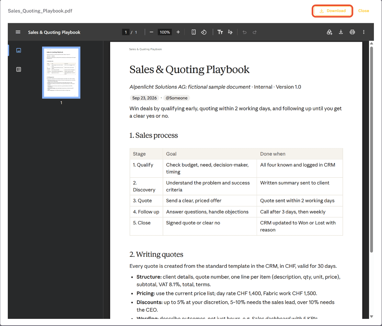Click the fit to page icon
Image resolution: width=382 pixels, height=326 pixels.
(x=193, y=32)
